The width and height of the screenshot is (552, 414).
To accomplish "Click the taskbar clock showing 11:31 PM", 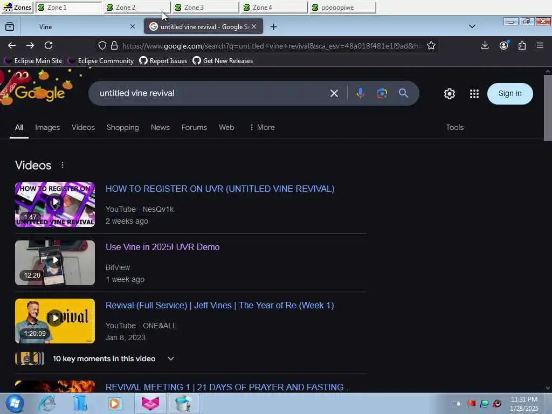I will (x=524, y=403).
